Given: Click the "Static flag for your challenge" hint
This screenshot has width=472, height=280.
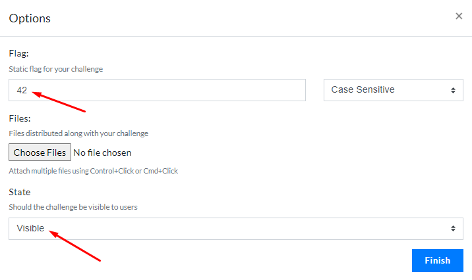Looking at the screenshot, I should point(56,68).
